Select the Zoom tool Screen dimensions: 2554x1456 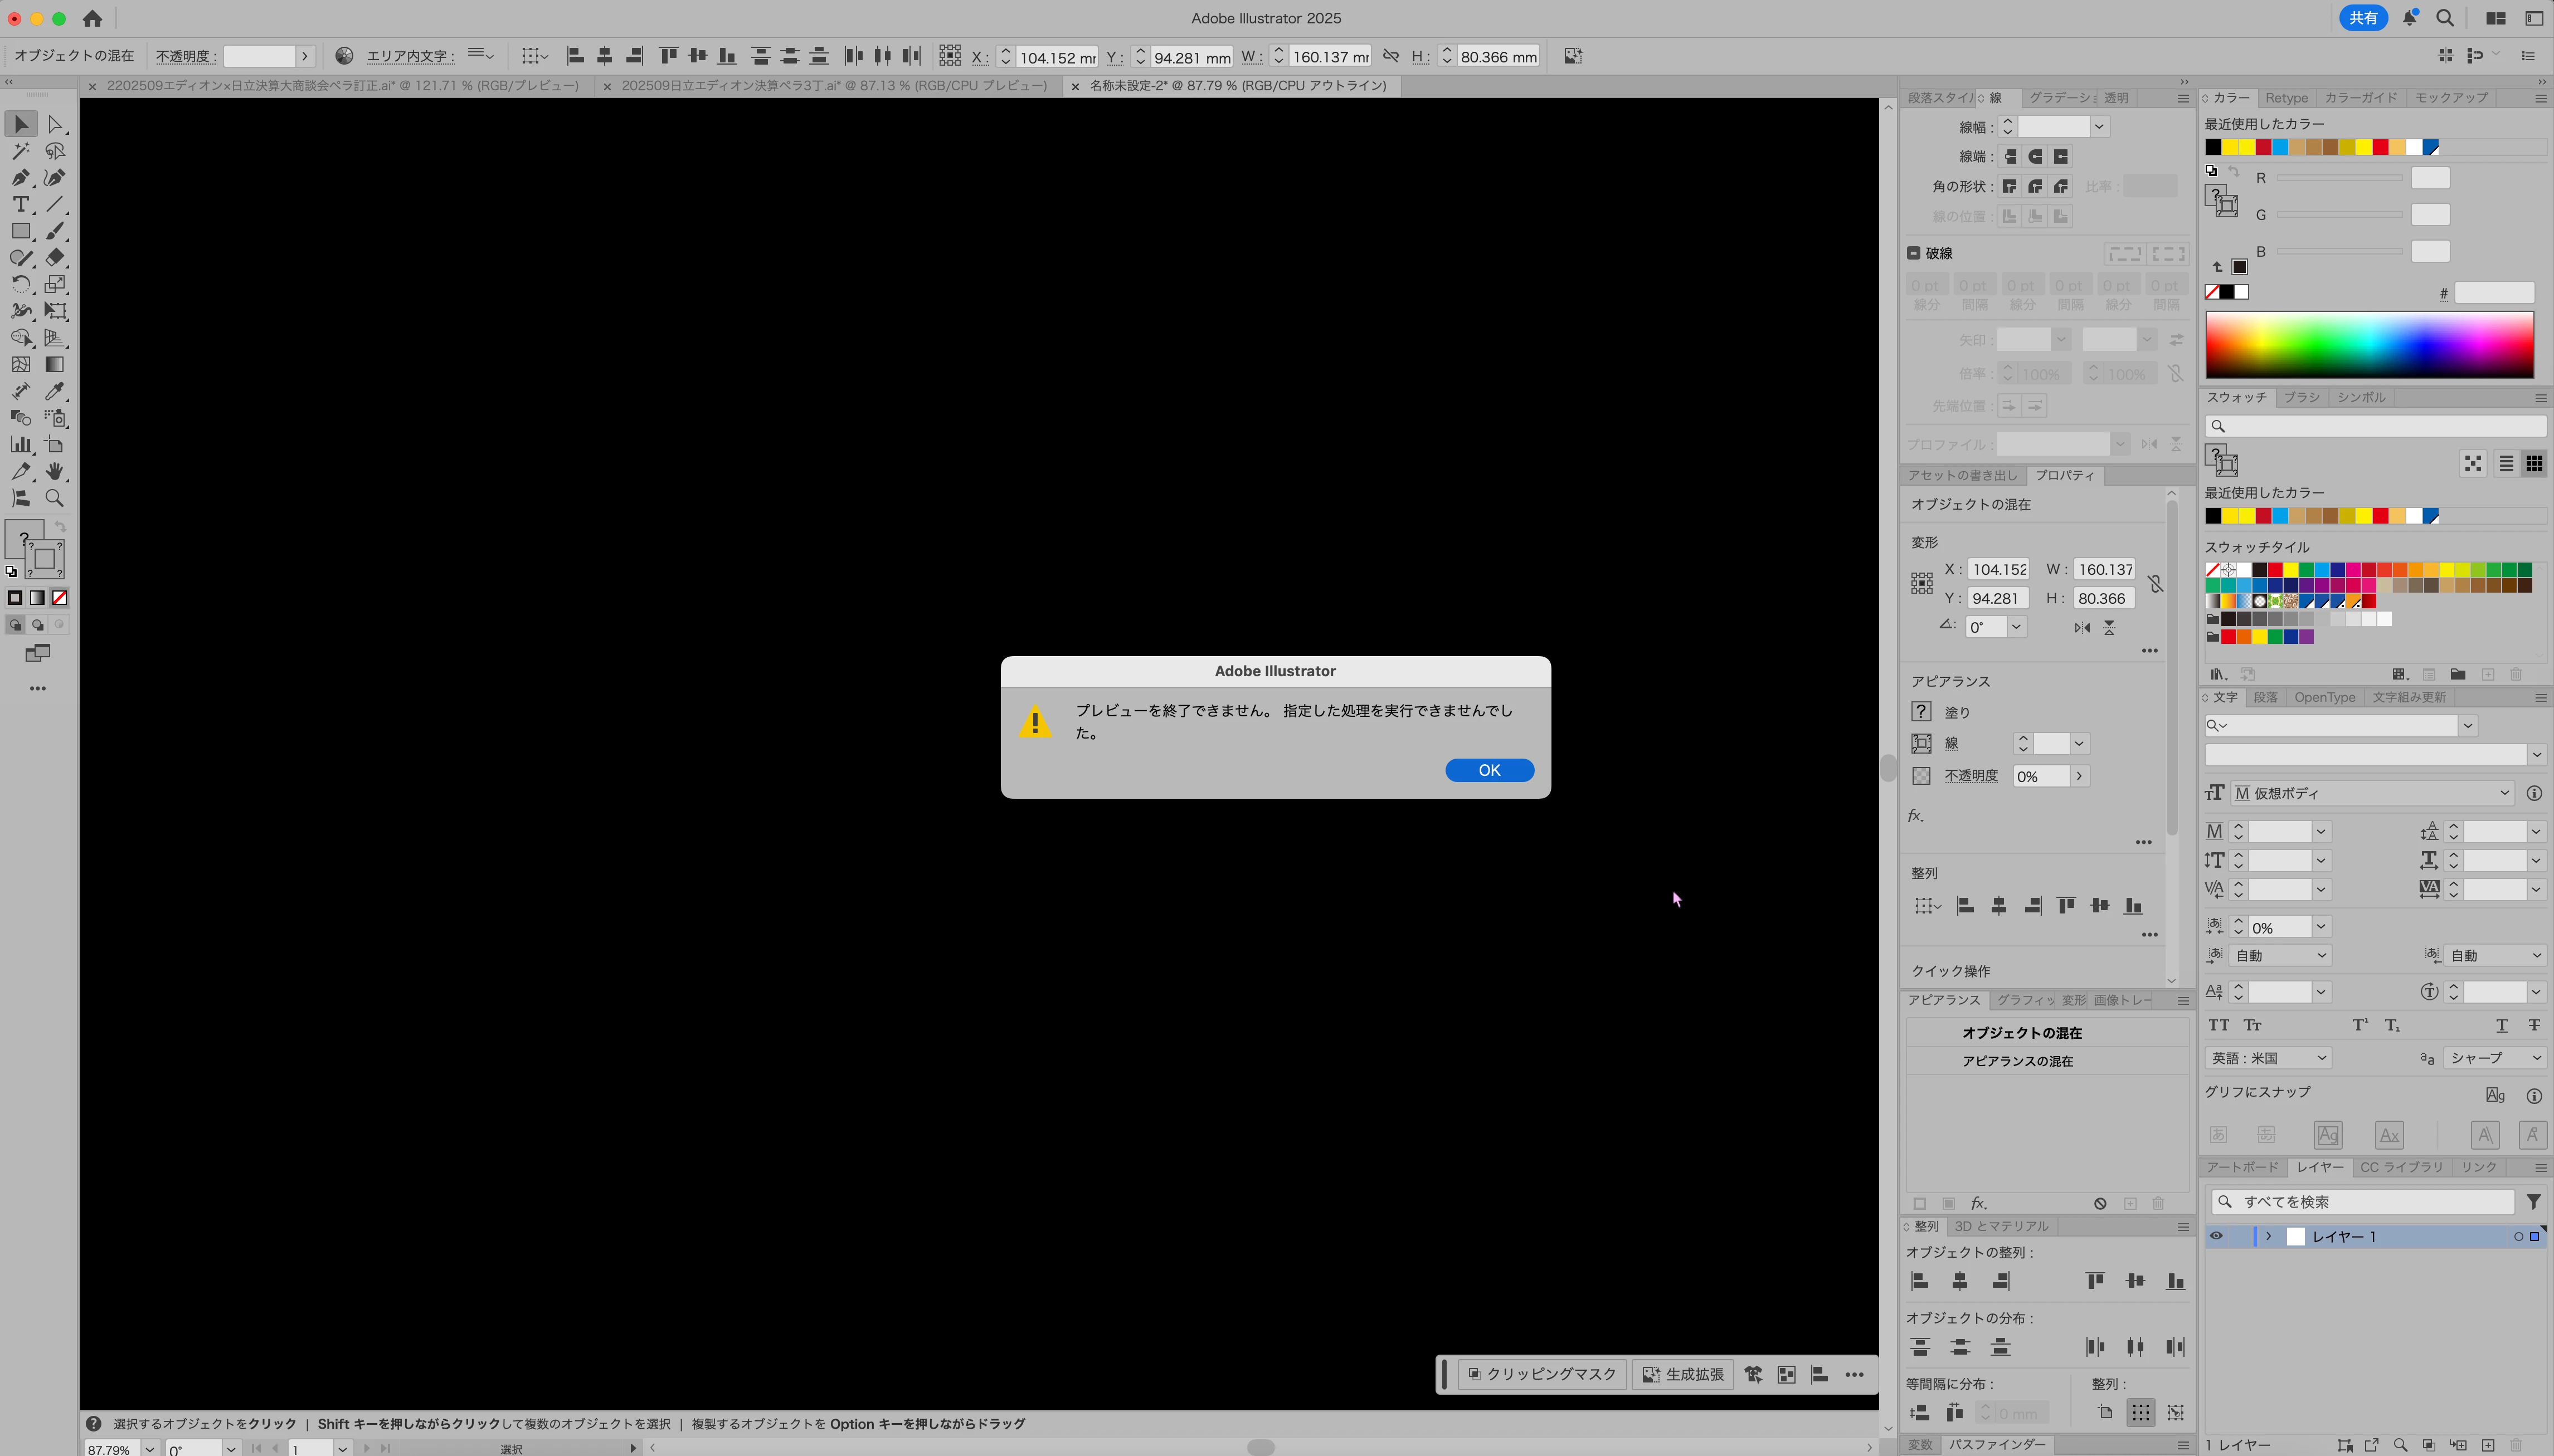pos(55,498)
